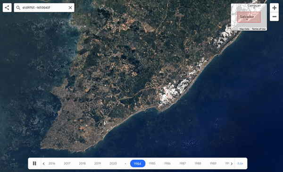Pause the timelapse playback
The height and width of the screenshot is (172, 283).
point(34,163)
